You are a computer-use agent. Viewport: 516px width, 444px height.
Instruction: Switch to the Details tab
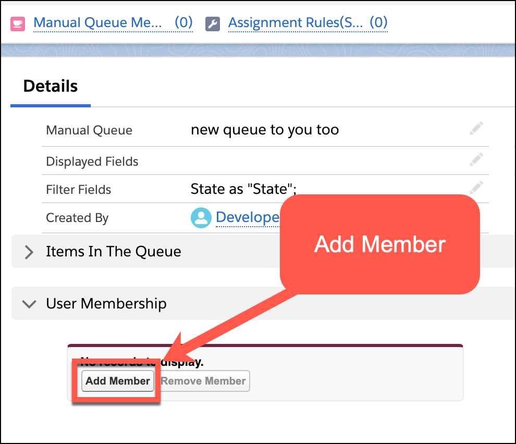coord(50,86)
